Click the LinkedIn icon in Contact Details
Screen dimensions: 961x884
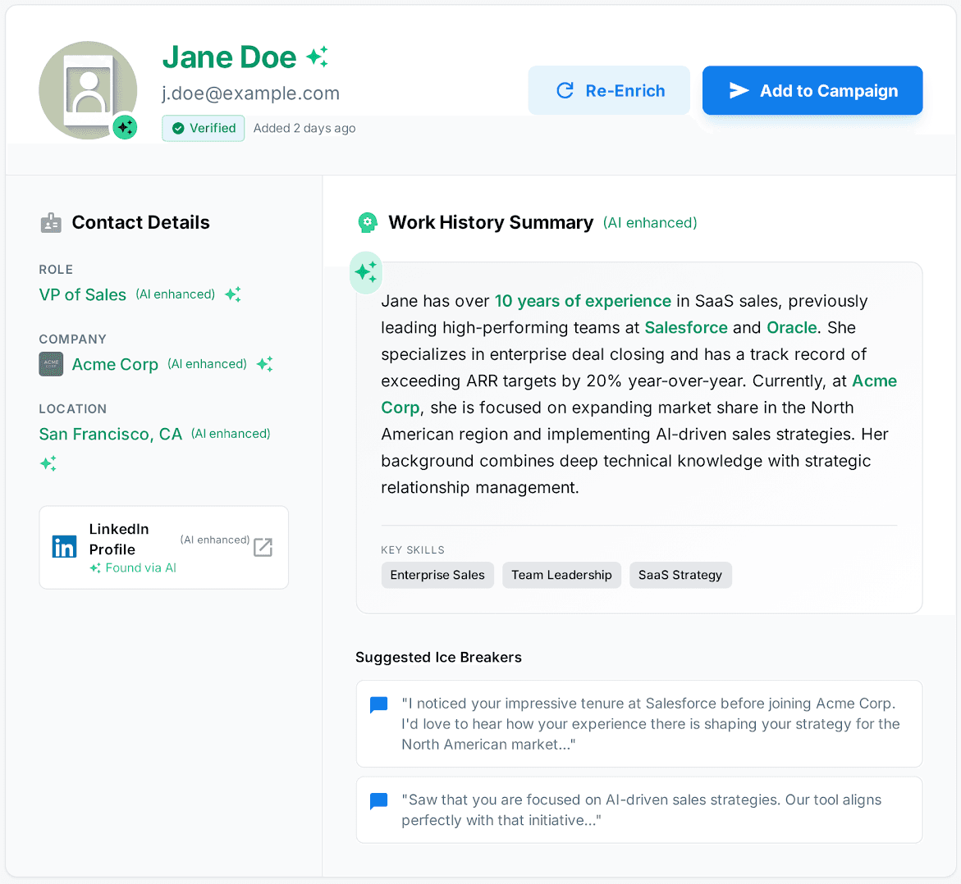point(64,547)
